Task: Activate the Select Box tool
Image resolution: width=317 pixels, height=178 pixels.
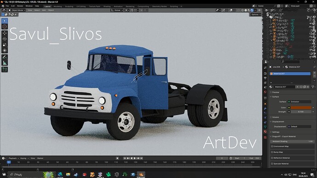Action: (5, 21)
